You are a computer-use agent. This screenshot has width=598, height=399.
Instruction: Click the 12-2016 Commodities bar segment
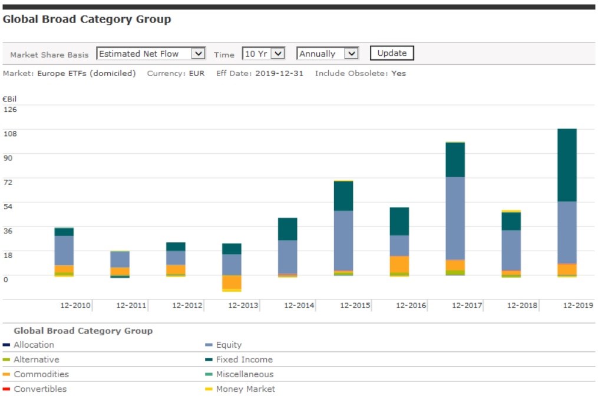click(399, 264)
